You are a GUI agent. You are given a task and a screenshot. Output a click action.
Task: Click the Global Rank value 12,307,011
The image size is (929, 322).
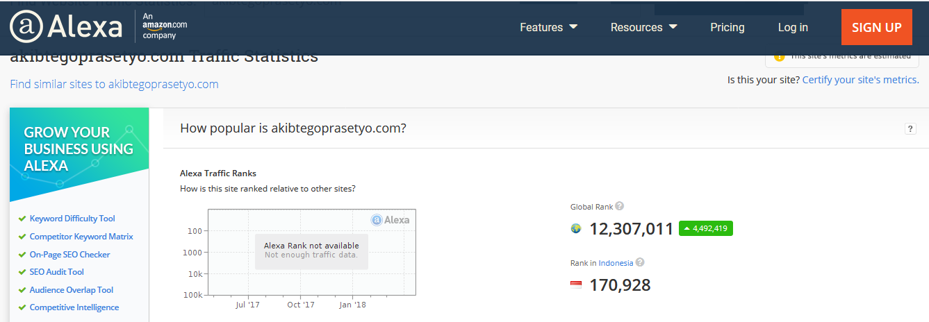tap(632, 228)
